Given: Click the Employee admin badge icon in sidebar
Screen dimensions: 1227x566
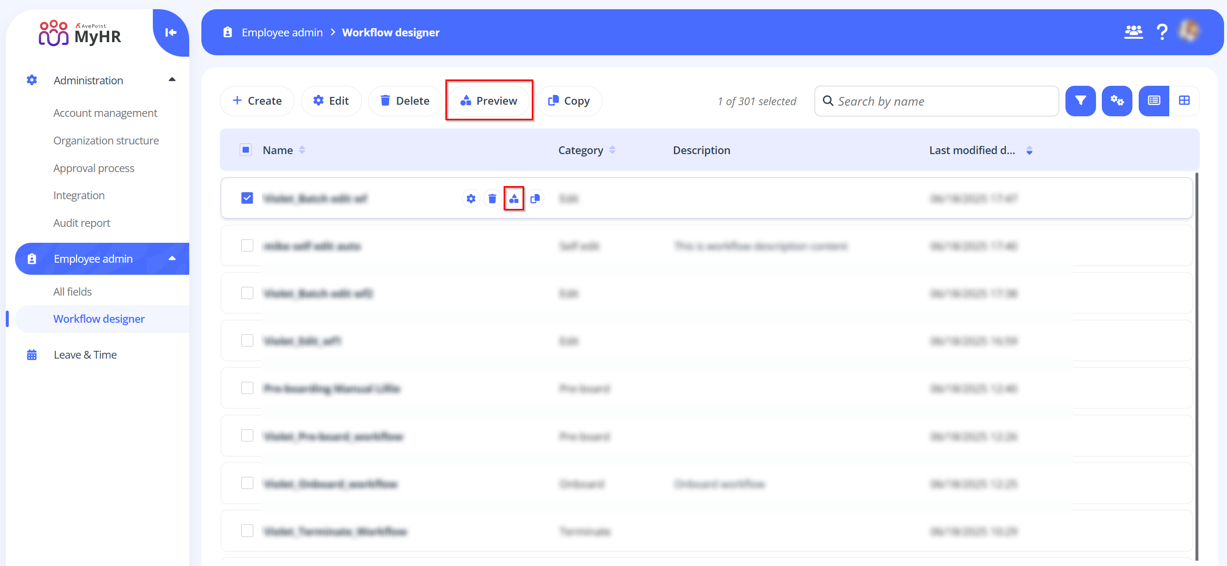Looking at the screenshot, I should [x=32, y=259].
